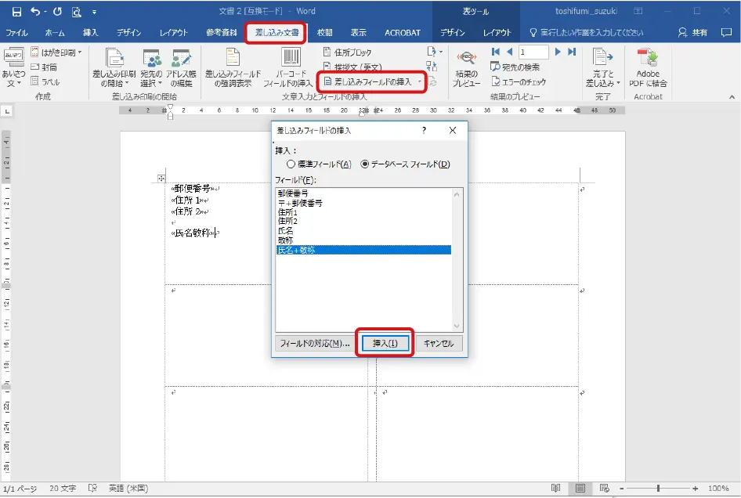
Task: Switch to Read Mode view in status bar
Action: coord(556,488)
